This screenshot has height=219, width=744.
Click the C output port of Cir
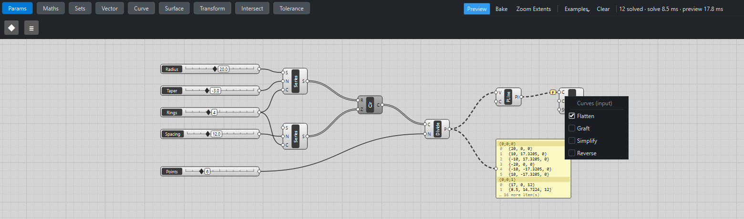382,105
